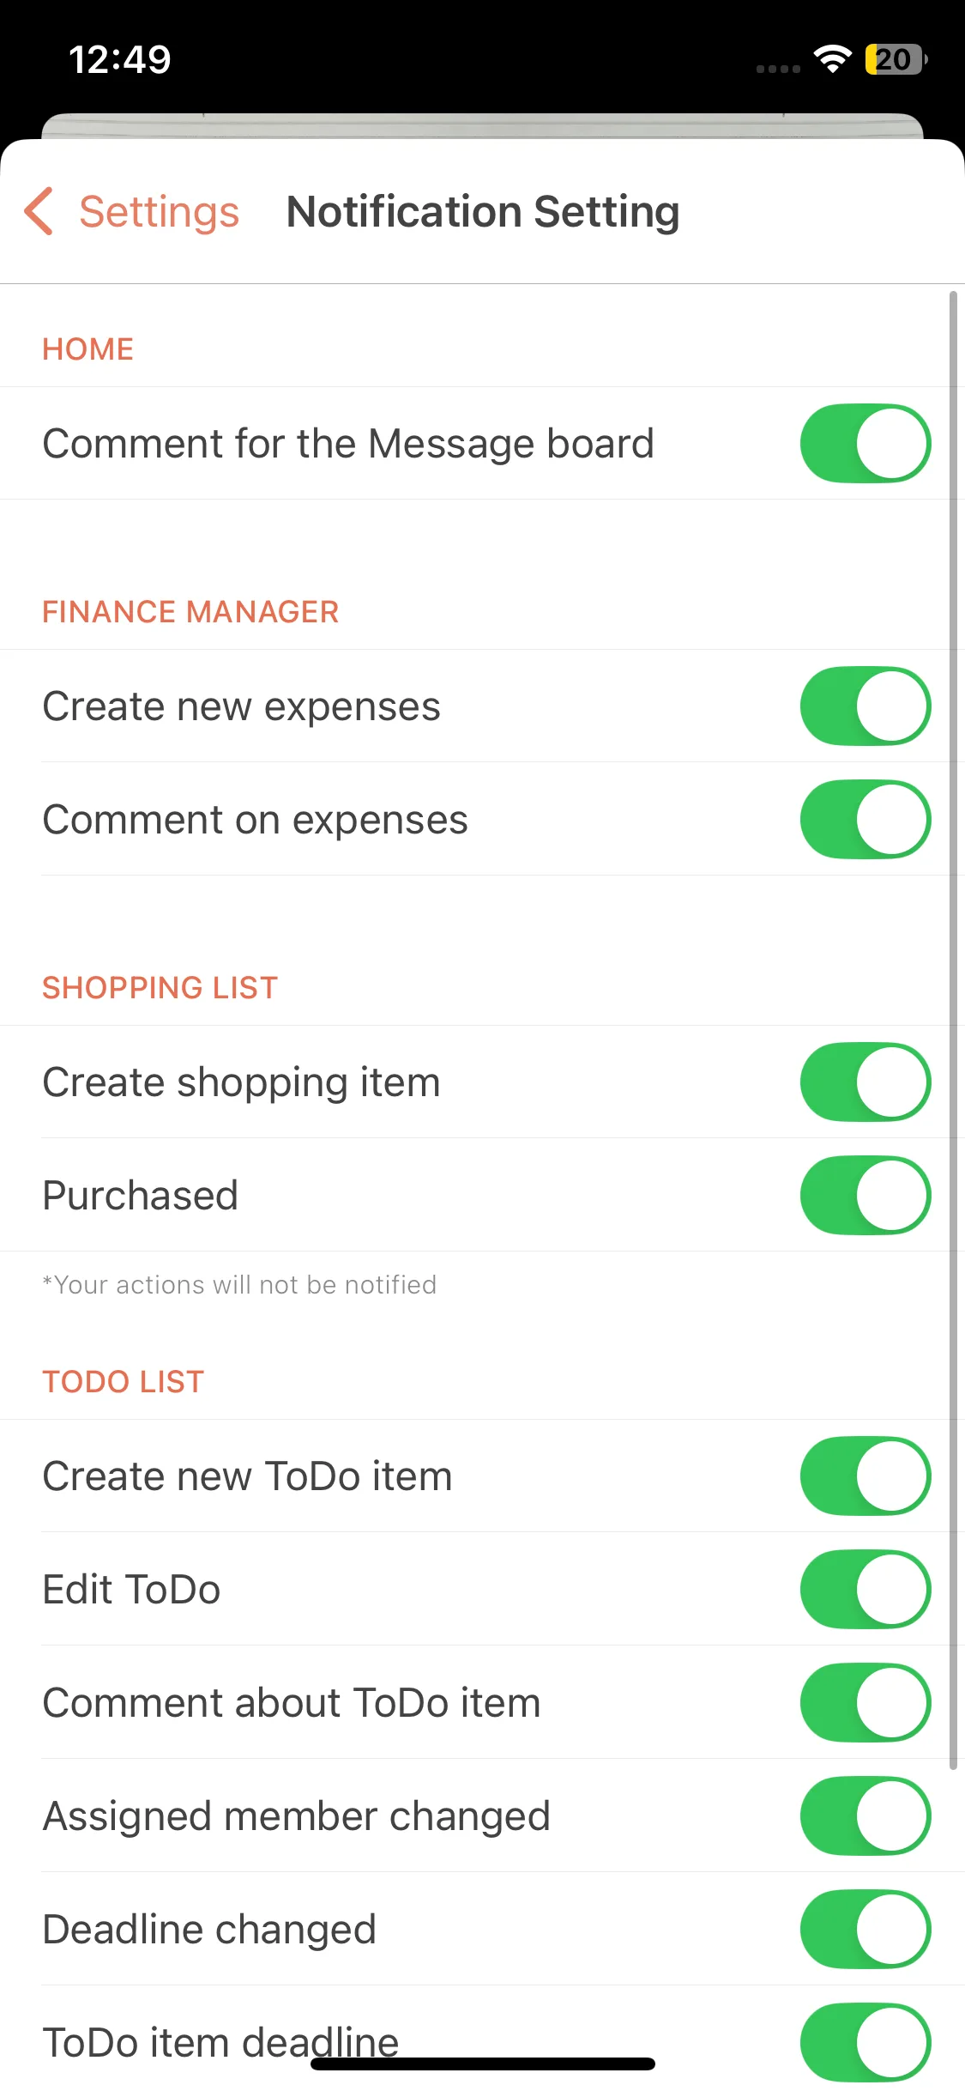Toggle ToDo item deadline notifications
965x2091 pixels.
(865, 2042)
